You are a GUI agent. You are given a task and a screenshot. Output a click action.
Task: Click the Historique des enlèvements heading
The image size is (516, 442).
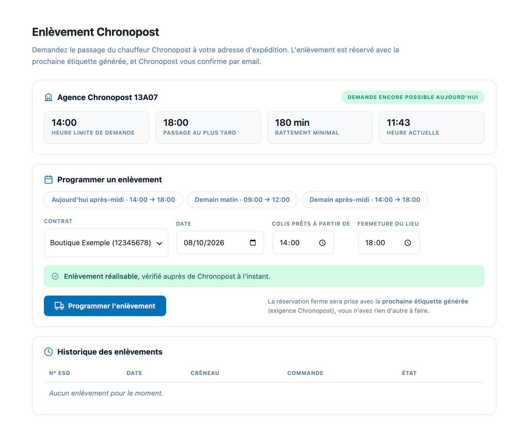pos(109,352)
